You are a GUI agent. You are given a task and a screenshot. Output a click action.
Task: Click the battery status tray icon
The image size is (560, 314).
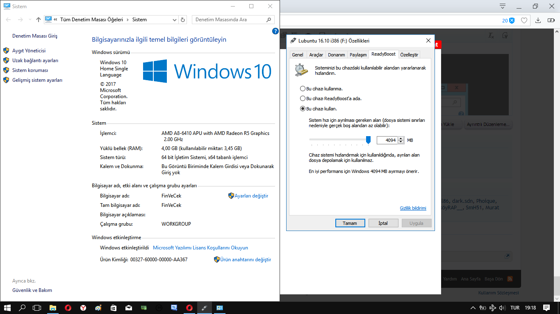[483, 308]
